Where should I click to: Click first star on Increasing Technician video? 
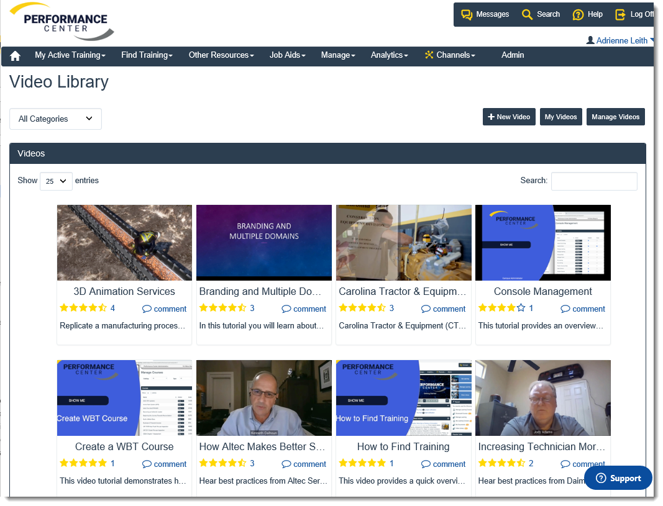483,463
